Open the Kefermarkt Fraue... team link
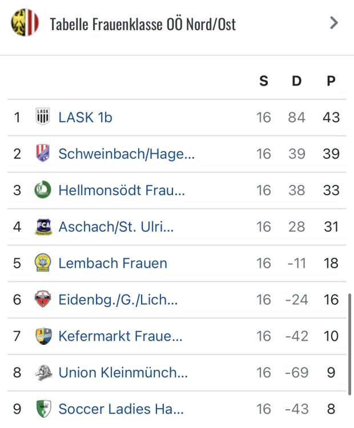The height and width of the screenshot is (428, 354). [120, 336]
